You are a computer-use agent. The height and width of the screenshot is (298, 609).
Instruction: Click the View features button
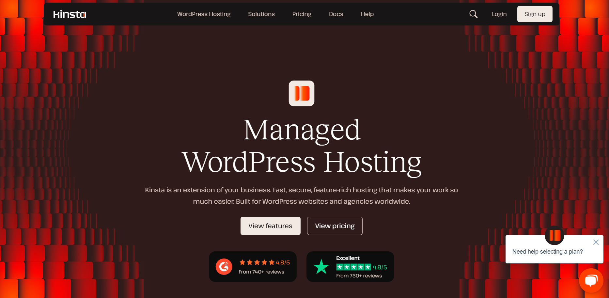(x=271, y=226)
